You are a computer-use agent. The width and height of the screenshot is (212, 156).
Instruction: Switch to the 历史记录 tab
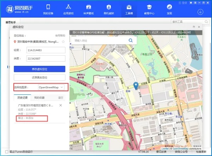22,98
